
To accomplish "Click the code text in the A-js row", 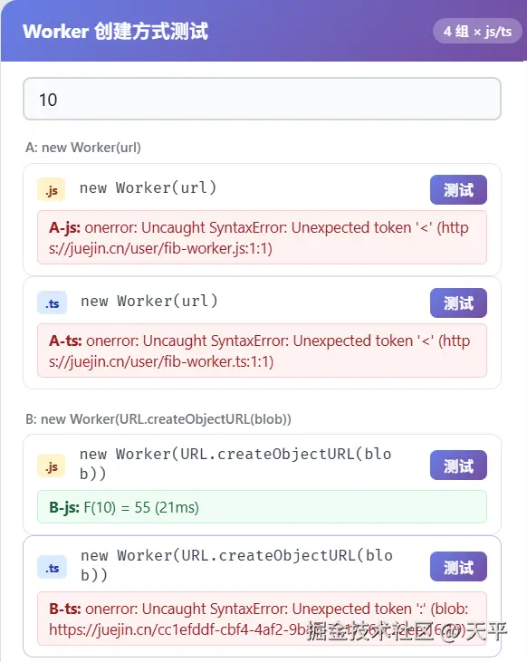I will (x=148, y=187).
